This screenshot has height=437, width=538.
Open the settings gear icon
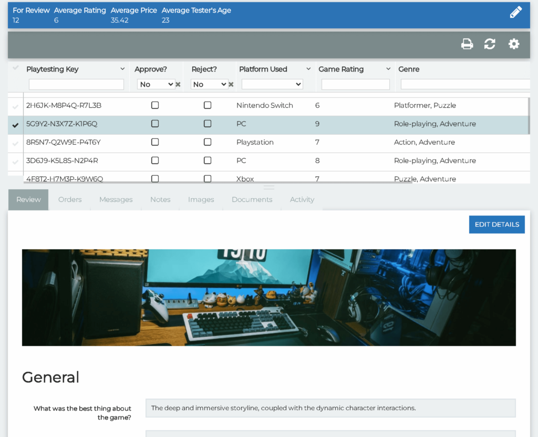click(514, 44)
